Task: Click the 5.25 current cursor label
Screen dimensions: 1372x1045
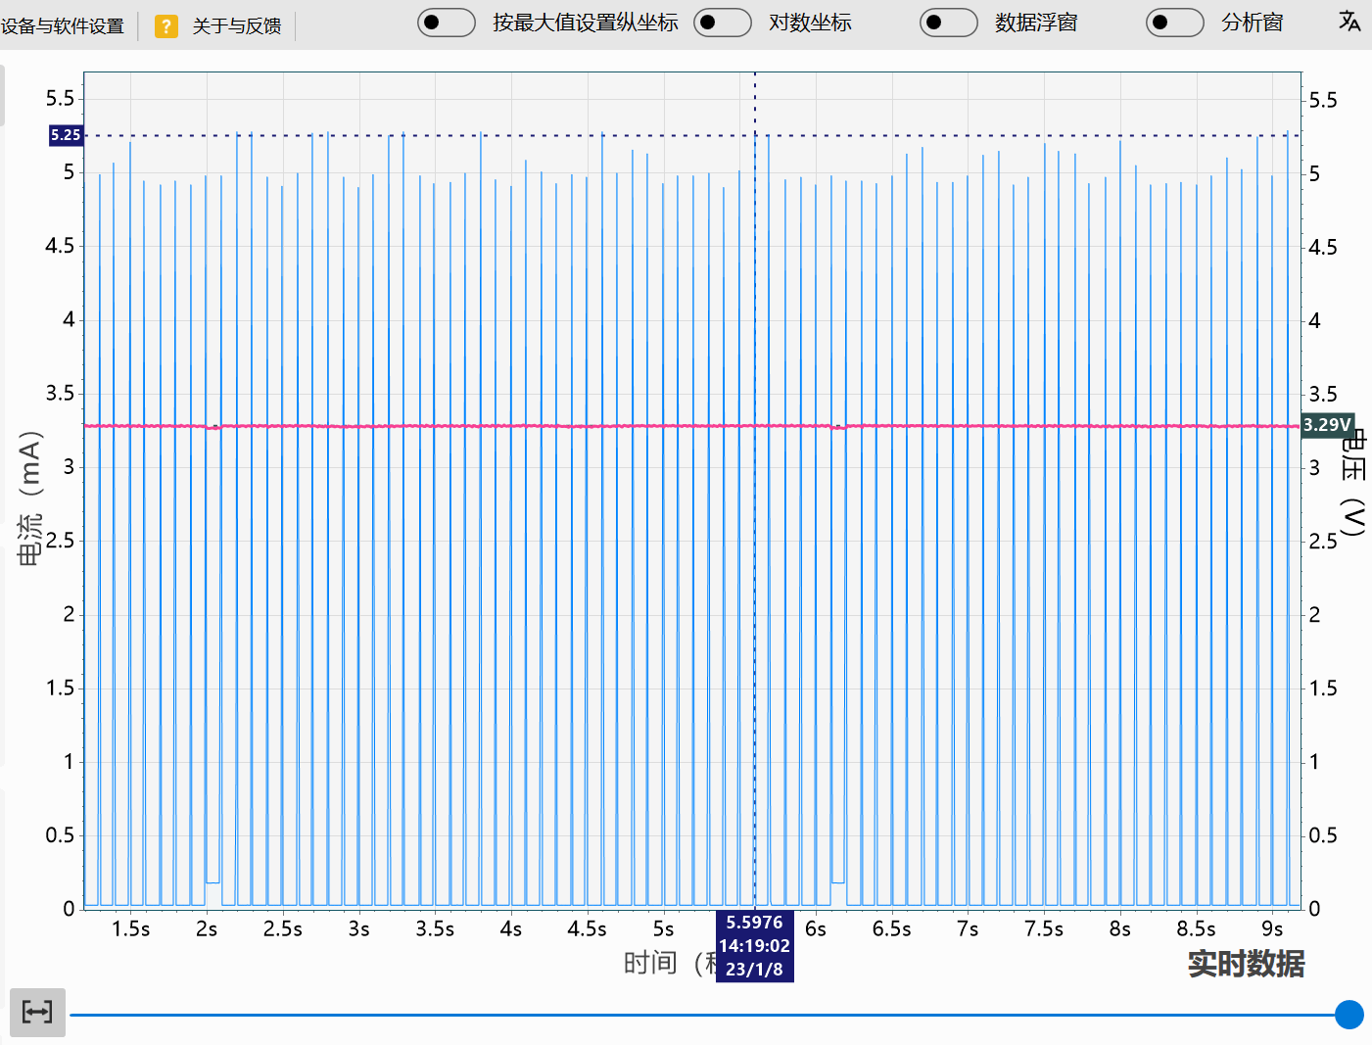Action: click(x=66, y=135)
